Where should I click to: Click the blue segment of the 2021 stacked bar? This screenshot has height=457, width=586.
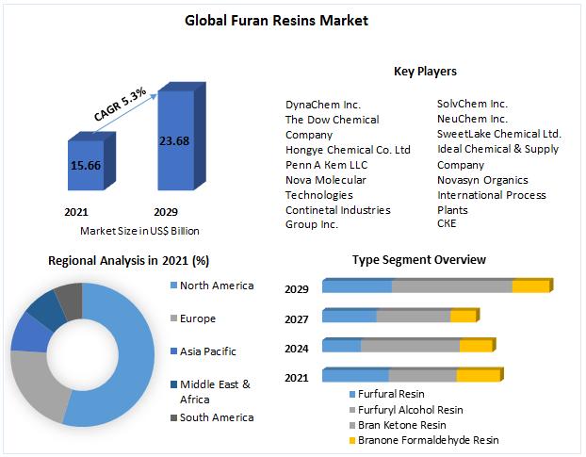click(x=355, y=375)
